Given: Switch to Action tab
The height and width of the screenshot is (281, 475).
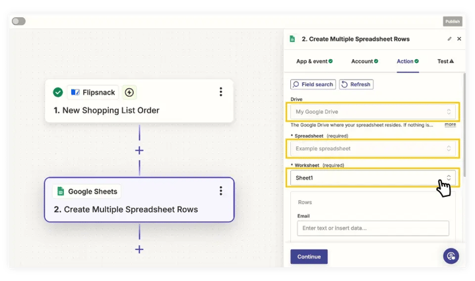Looking at the screenshot, I should (408, 61).
